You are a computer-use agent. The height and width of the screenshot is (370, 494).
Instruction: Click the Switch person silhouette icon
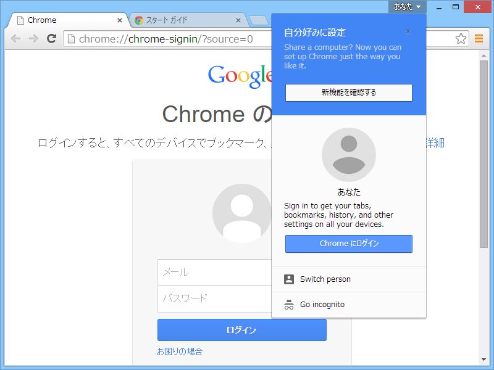290,279
